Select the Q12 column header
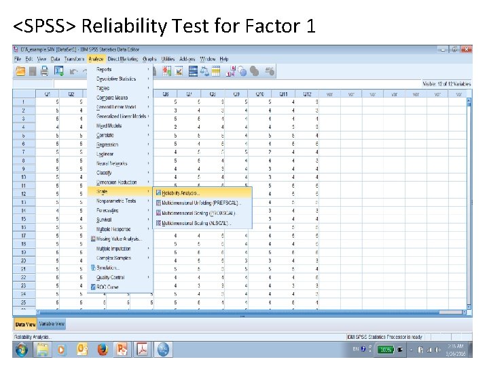The image size is (489, 366). (x=307, y=94)
